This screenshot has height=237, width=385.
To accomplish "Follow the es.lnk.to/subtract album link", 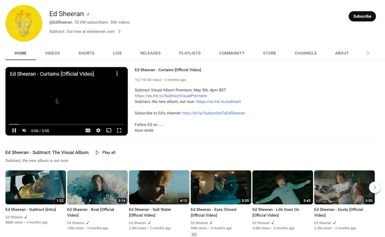I will [x=218, y=102].
